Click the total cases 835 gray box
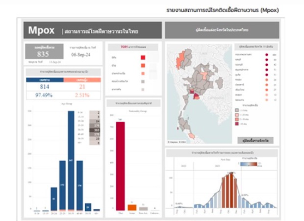 point(43,52)
